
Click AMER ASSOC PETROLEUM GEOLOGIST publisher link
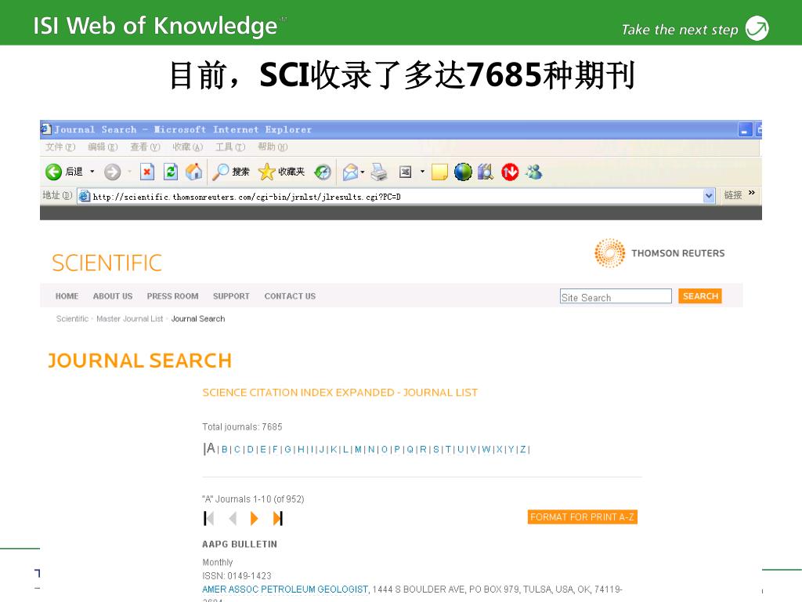coord(285,589)
